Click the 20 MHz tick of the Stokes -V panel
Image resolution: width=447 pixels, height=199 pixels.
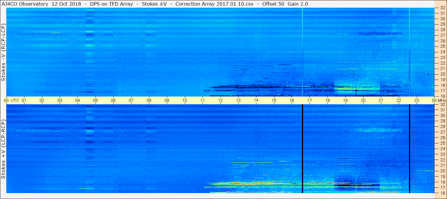point(443,74)
